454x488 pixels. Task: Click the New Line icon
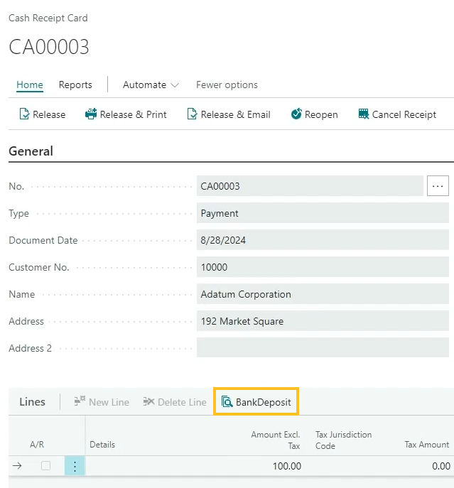click(x=80, y=402)
